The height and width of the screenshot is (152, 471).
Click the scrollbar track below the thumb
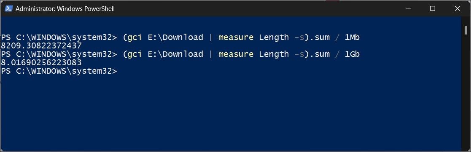pos(466,90)
